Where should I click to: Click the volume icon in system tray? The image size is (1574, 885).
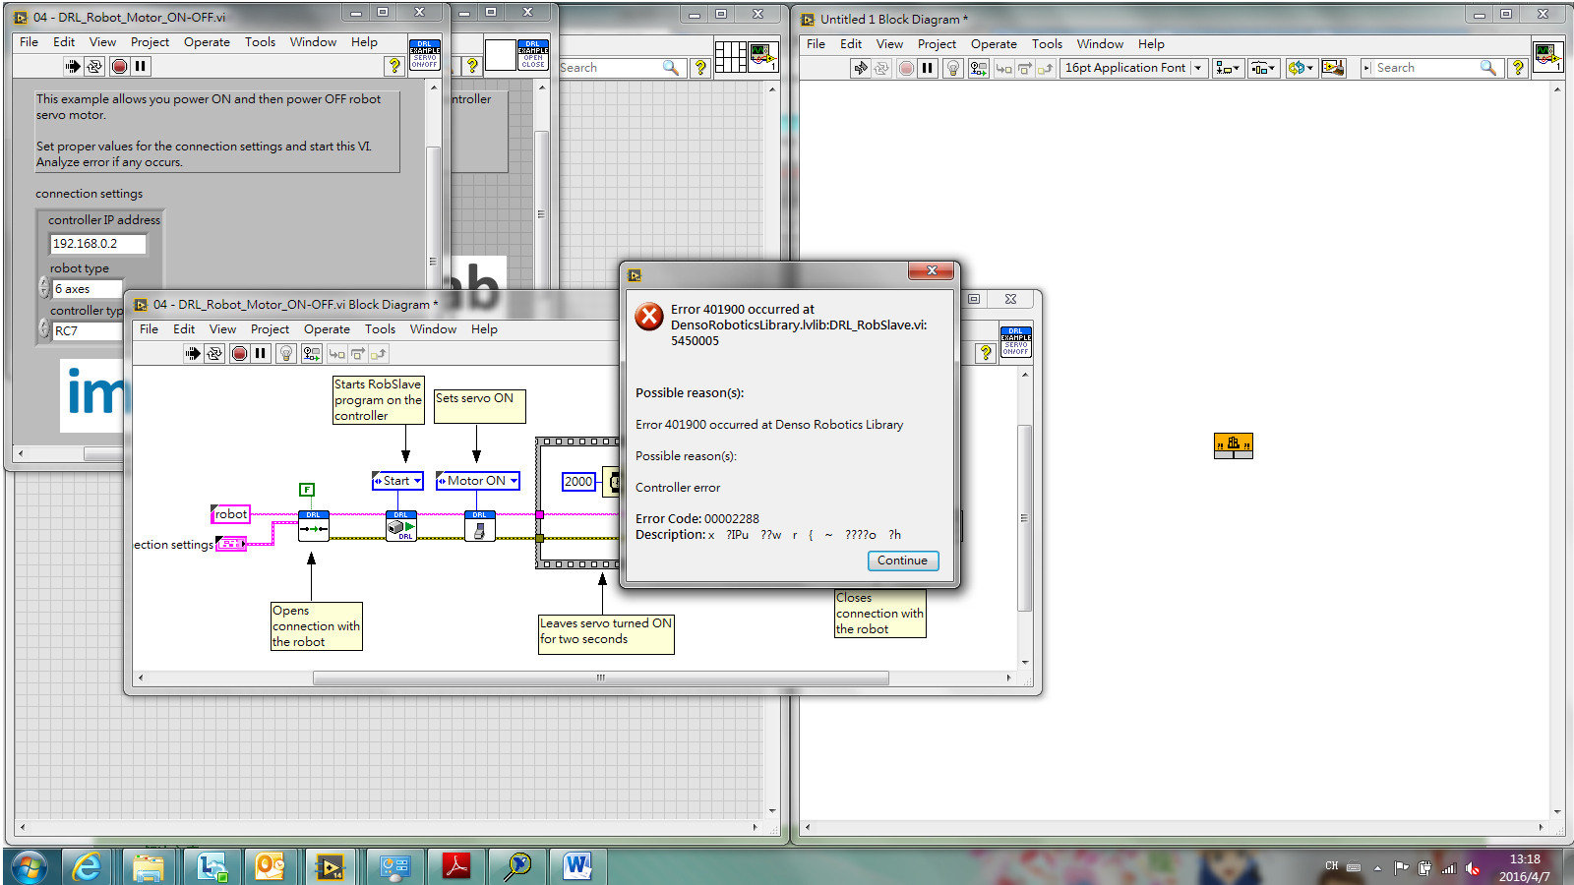click(1473, 867)
